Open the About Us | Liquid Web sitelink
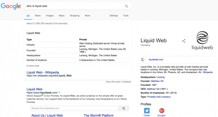This screenshot has width=218, height=117. click(47, 115)
